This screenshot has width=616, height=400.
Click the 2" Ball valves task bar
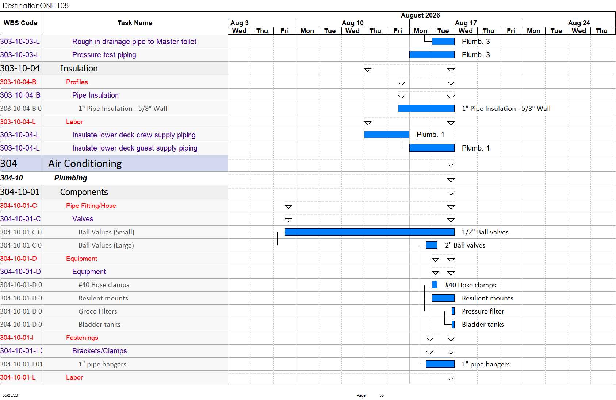pos(432,245)
